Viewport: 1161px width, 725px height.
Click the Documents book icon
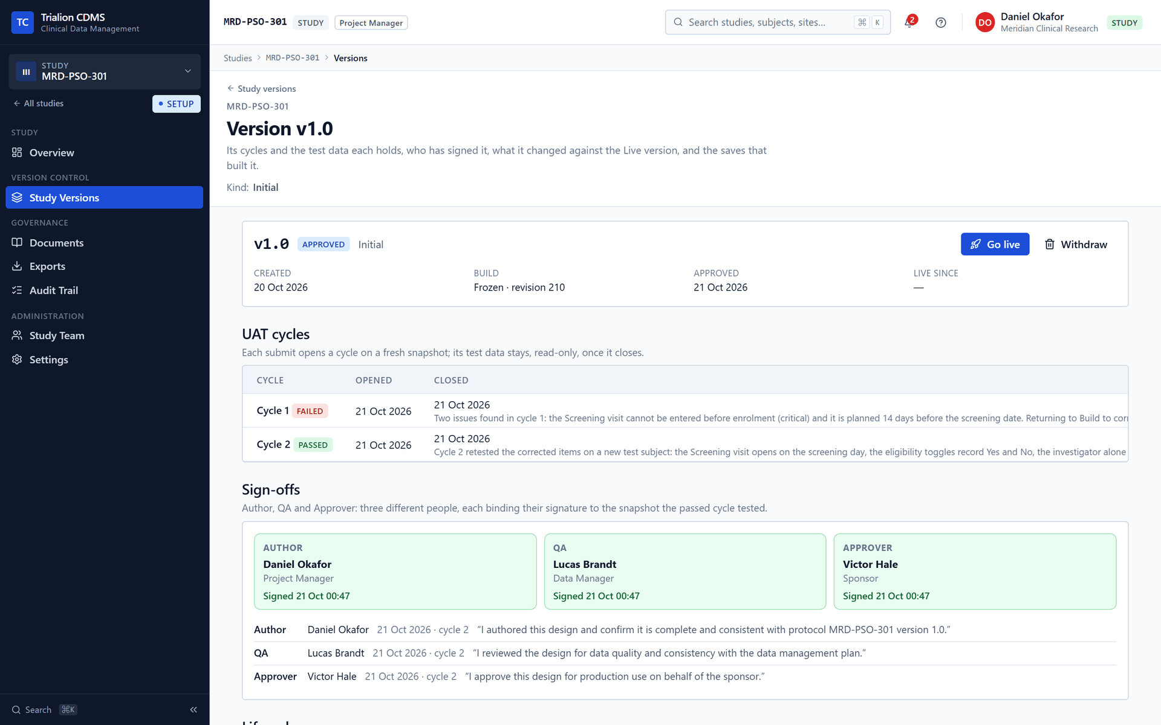[x=17, y=242]
